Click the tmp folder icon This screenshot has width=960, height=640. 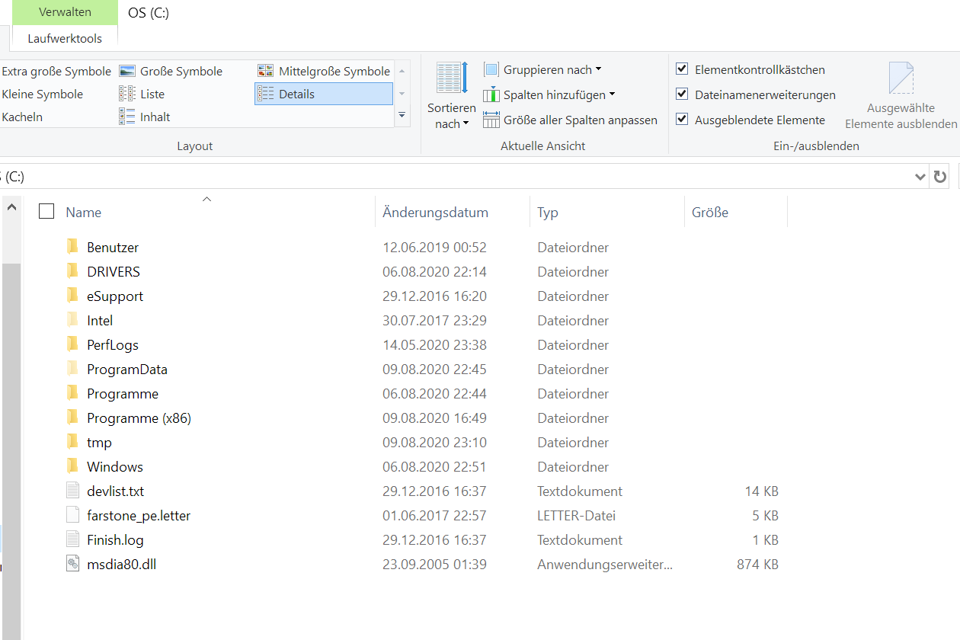(x=72, y=442)
